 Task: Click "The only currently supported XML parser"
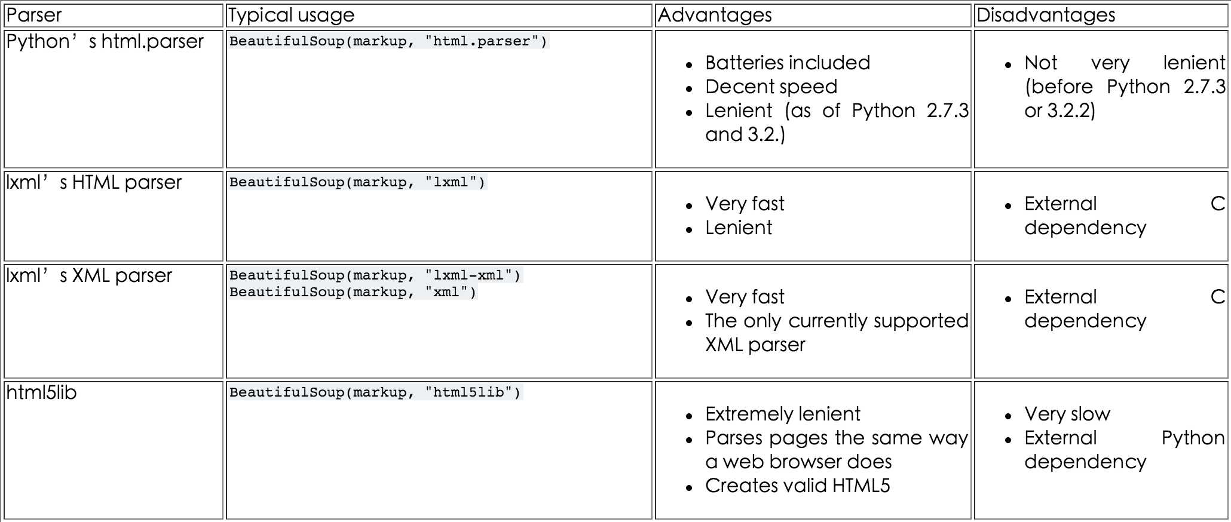(837, 333)
